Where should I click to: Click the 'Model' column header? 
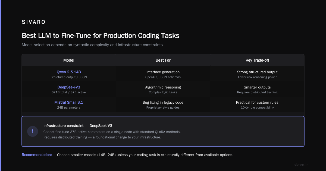tap(69, 60)
